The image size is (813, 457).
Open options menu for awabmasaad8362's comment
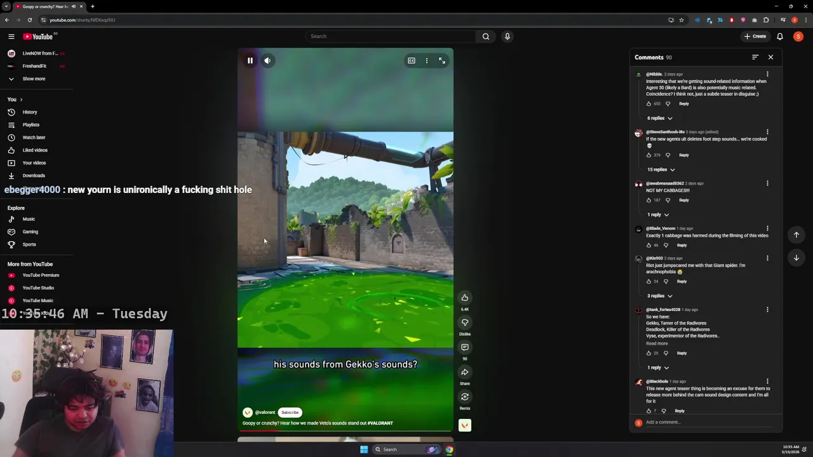[767, 183]
